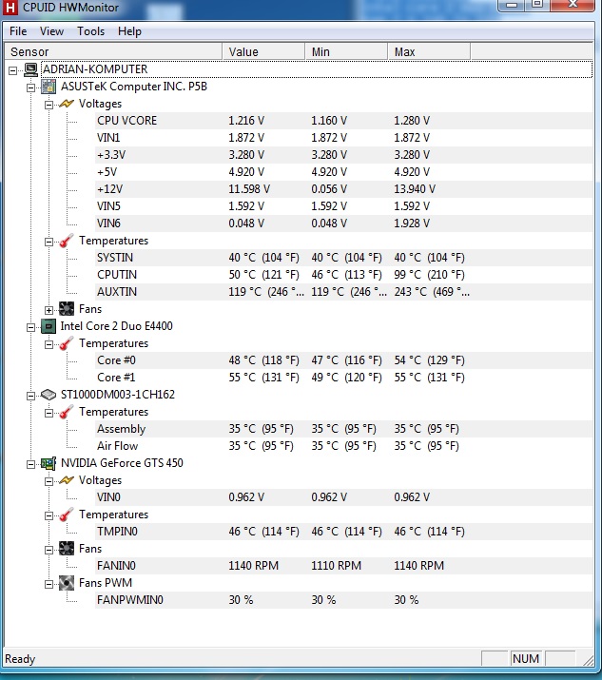
Task: Click the hard drive icon for ST1000DM003-1CH162
Action: click(49, 395)
